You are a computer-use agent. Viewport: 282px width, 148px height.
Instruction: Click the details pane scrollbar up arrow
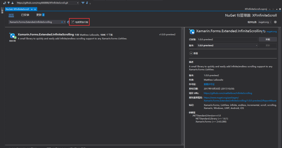(280, 29)
